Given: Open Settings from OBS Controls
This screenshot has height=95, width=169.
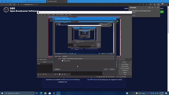Looking at the screenshot, I should click(125, 72).
